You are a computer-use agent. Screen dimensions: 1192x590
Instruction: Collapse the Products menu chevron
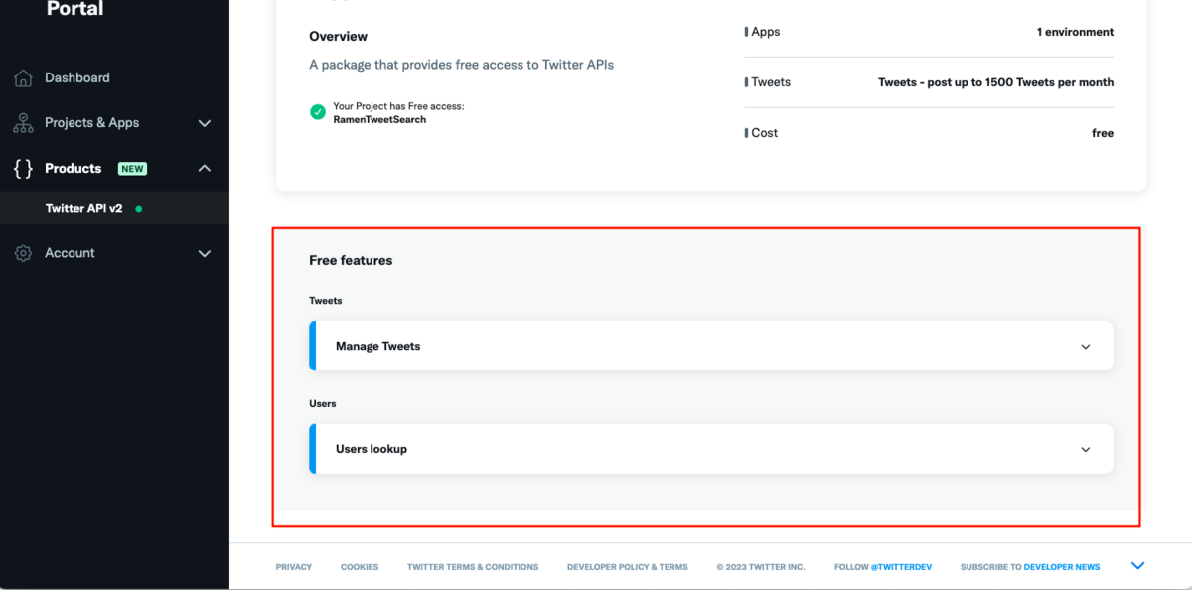(x=205, y=169)
